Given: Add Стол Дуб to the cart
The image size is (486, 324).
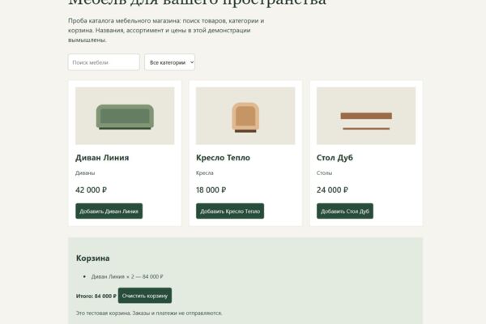Looking at the screenshot, I should coord(345,211).
